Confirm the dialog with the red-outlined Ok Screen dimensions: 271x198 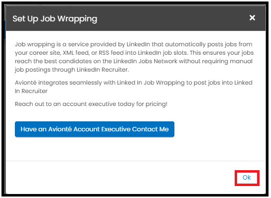click(247, 178)
